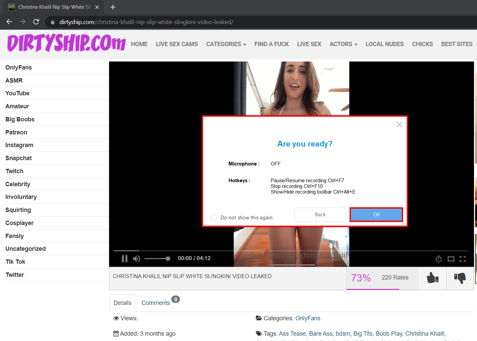
Task: Open the Christina Khalil tag link
Action: (x=425, y=334)
